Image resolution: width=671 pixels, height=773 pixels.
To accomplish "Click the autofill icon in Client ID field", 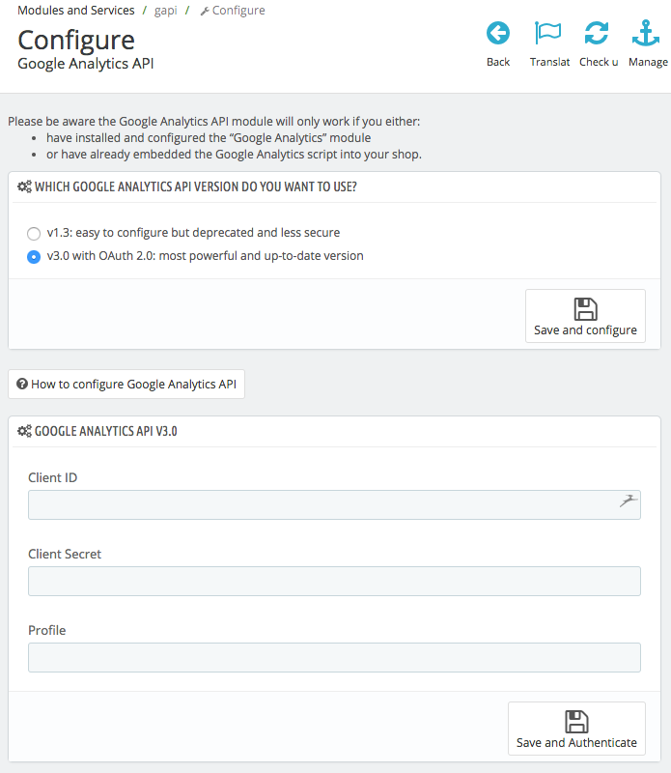I will [629, 501].
